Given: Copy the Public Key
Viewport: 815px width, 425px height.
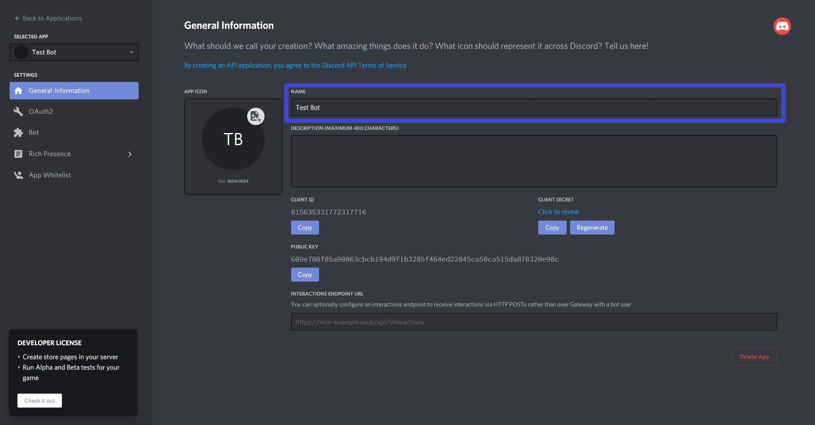Looking at the screenshot, I should point(305,275).
